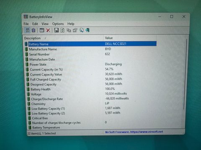Click the battery icon beside Power State
The width and height of the screenshot is (201, 150).
point(27,65)
